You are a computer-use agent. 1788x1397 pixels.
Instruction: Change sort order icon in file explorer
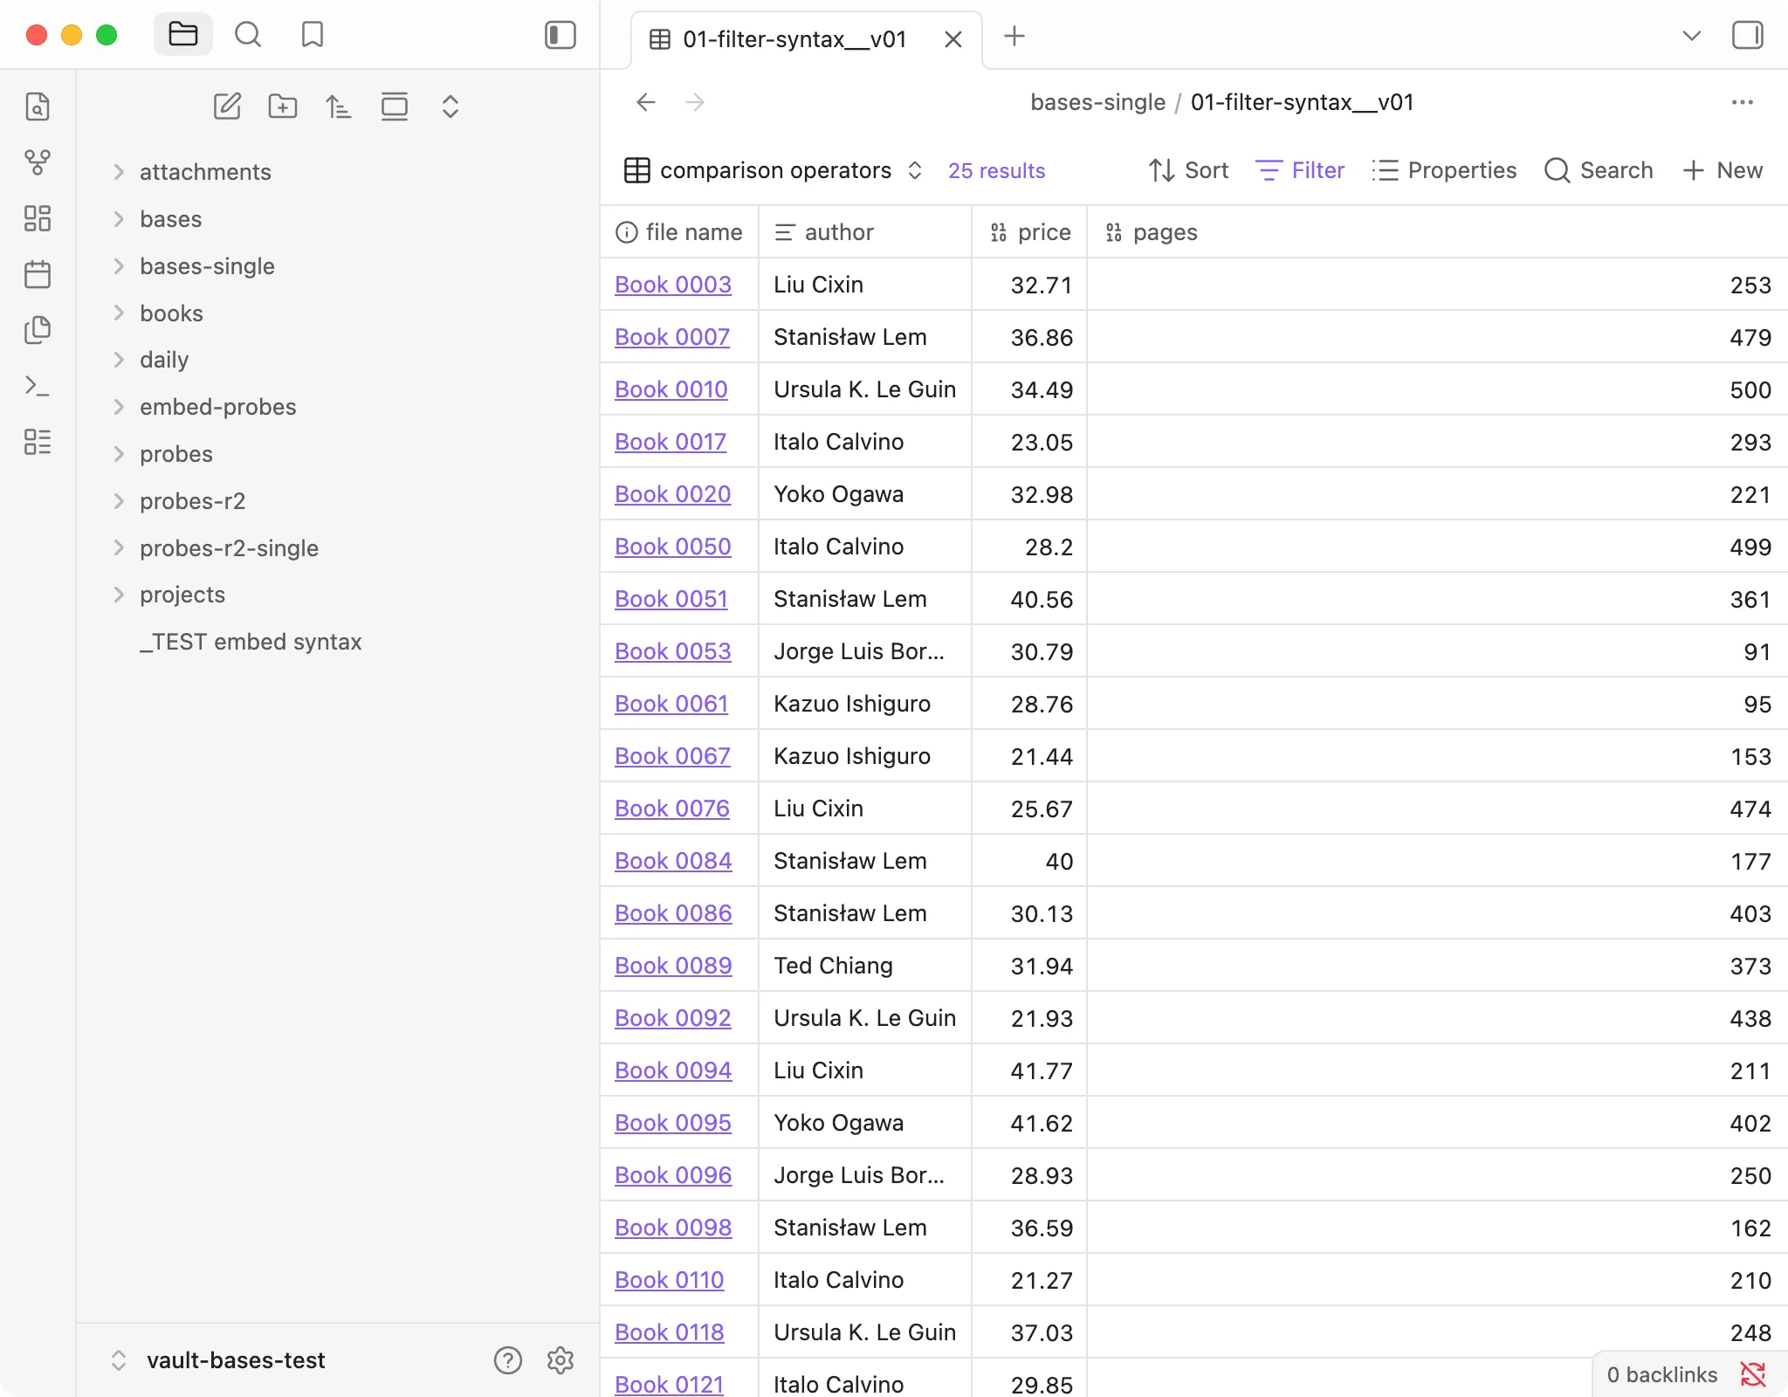[339, 107]
